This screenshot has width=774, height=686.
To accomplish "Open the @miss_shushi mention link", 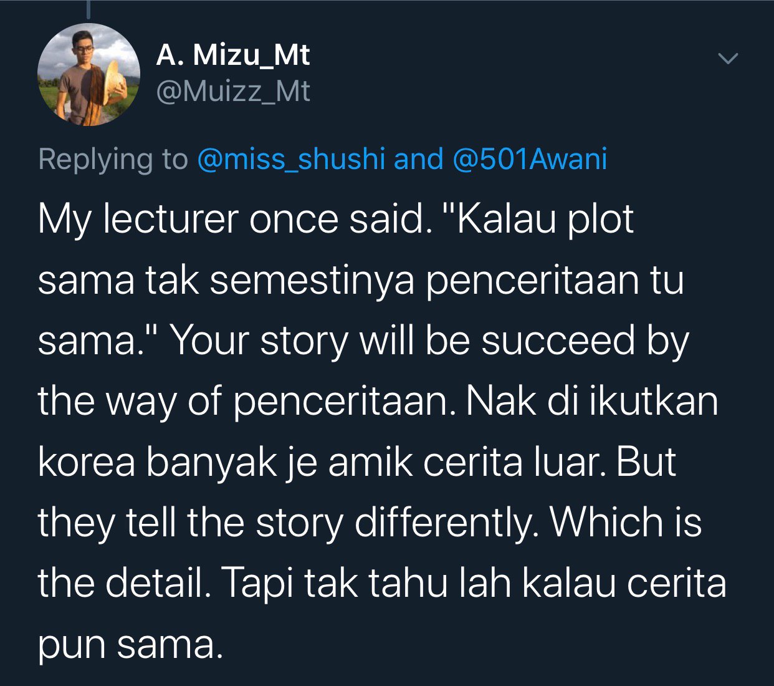I will pos(291,159).
